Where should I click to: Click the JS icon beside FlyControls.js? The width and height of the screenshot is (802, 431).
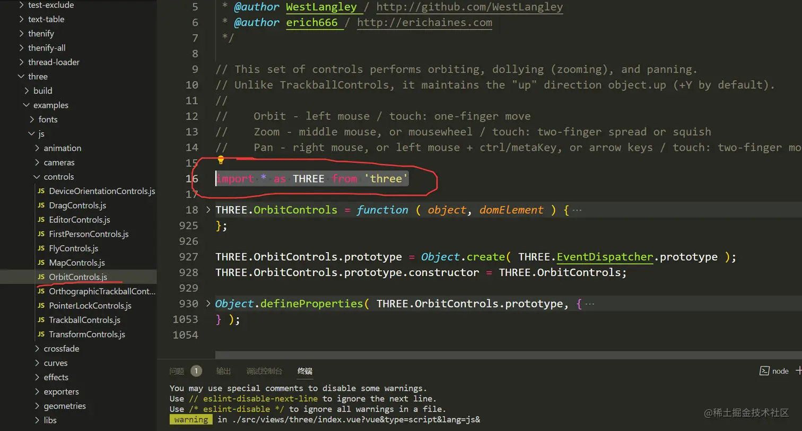coord(41,248)
